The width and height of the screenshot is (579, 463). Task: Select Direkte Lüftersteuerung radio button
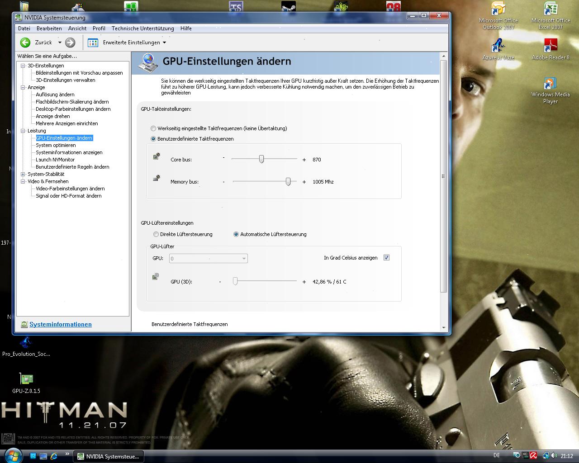(x=156, y=234)
